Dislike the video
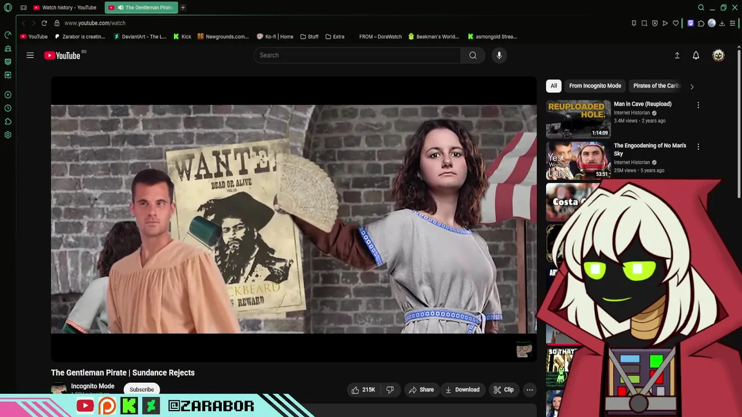This screenshot has width=742, height=417. [390, 390]
